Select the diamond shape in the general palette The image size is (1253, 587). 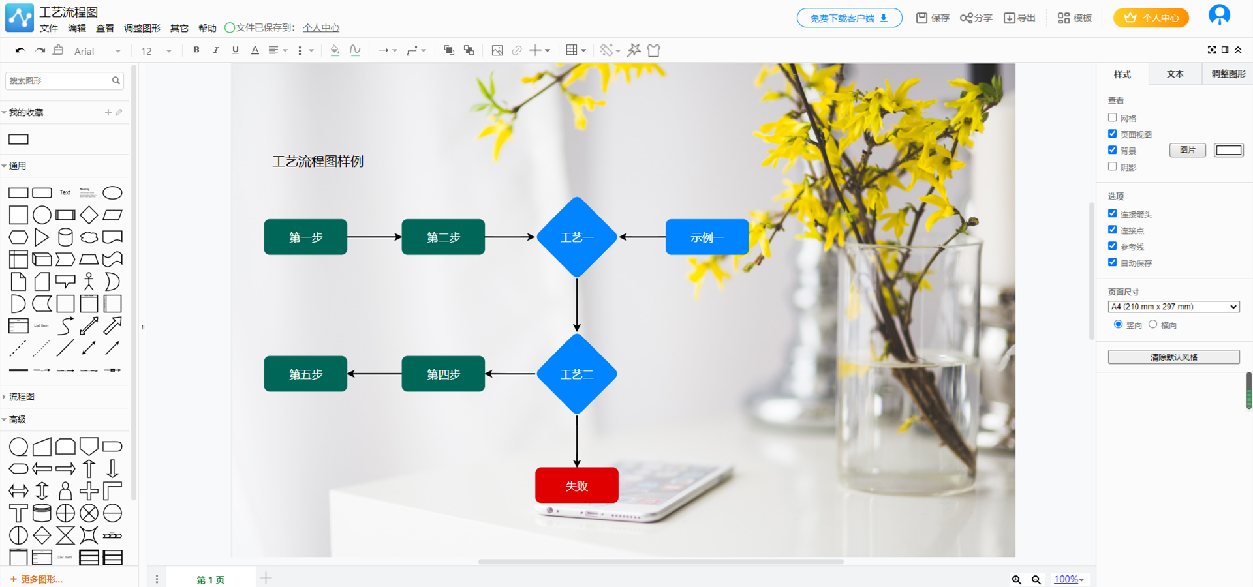[89, 215]
